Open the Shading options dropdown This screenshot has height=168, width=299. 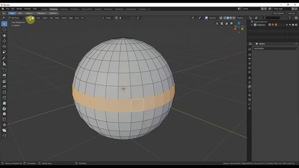pos(241,18)
